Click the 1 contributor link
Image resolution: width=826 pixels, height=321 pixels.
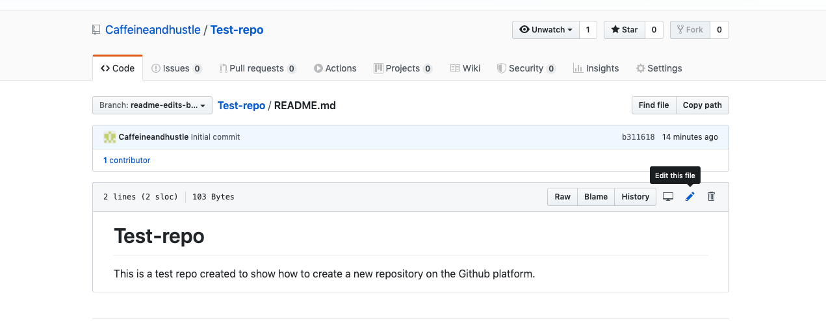pyautogui.click(x=127, y=160)
